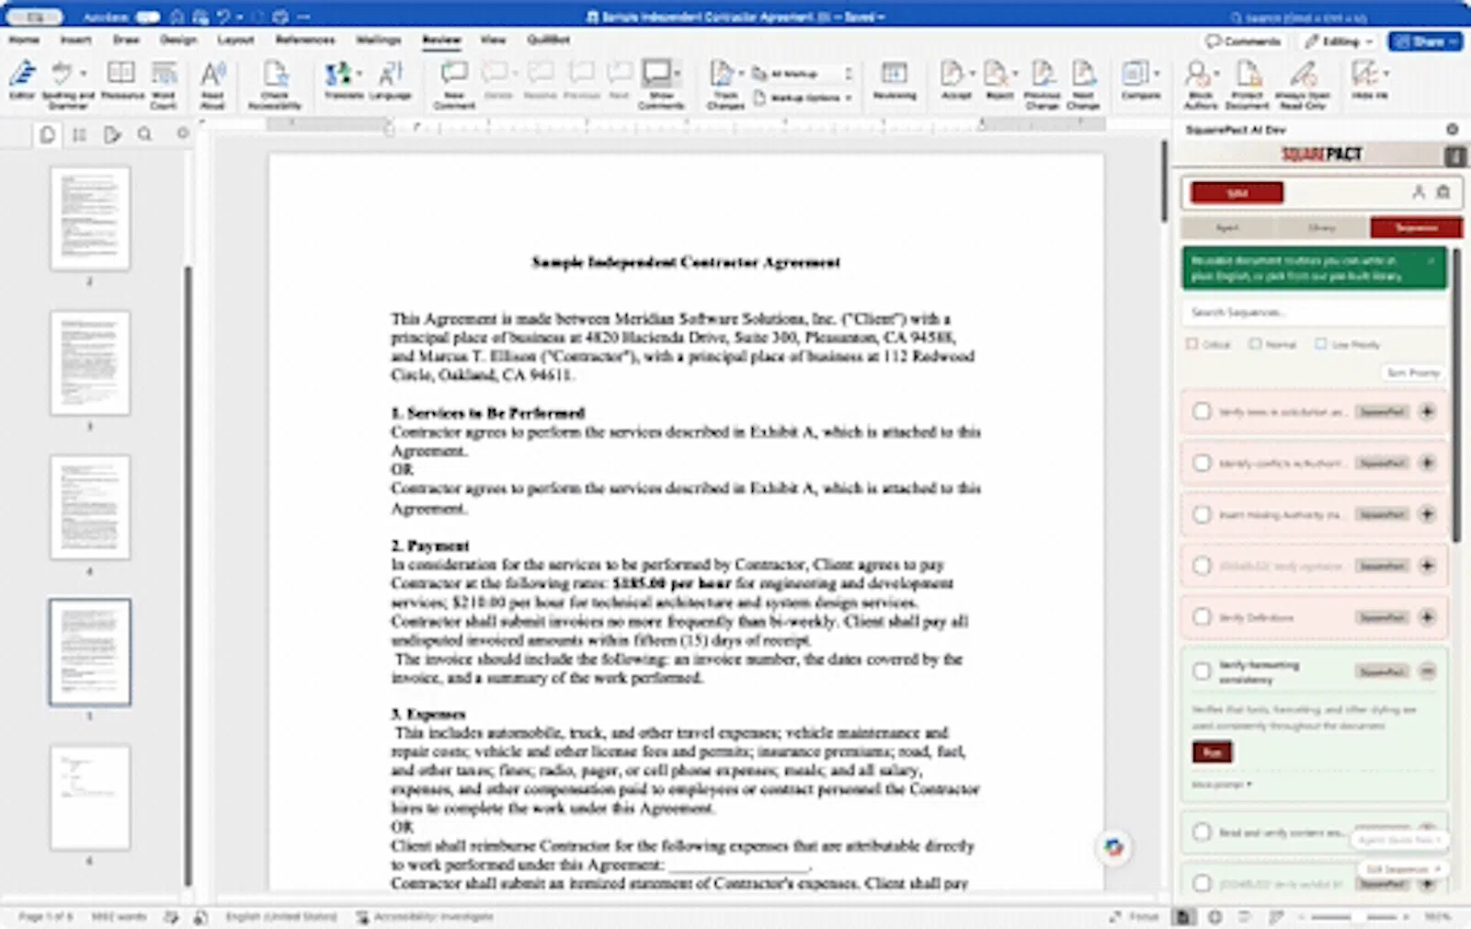Click the Sort: Priority button

click(1413, 373)
